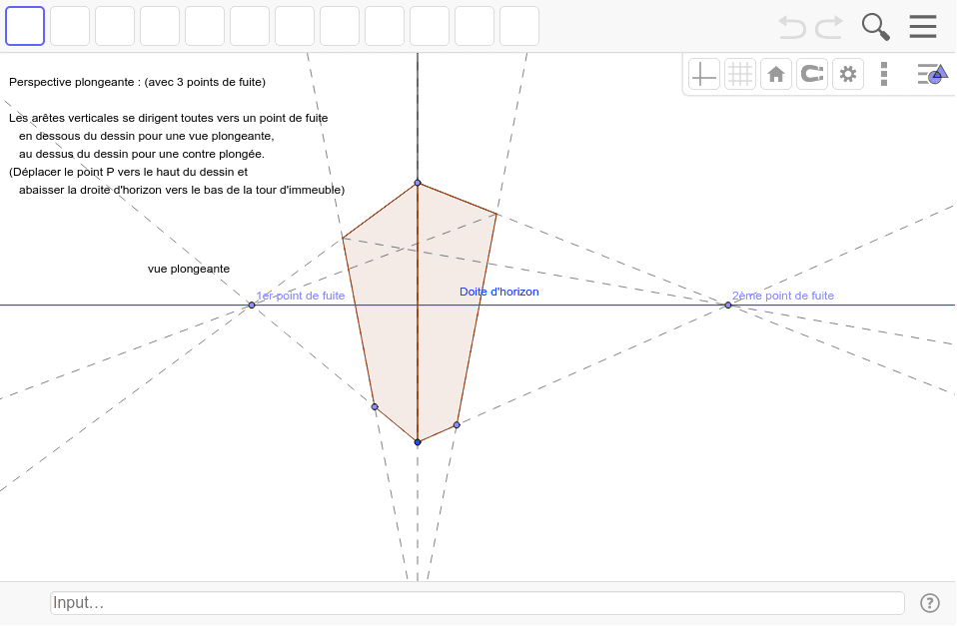Expand the third toolbar tool group
Viewport: 957px width, 626px height.
(114, 25)
